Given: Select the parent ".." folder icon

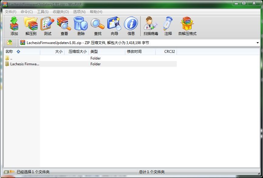Looking at the screenshot, I should 7,58.
